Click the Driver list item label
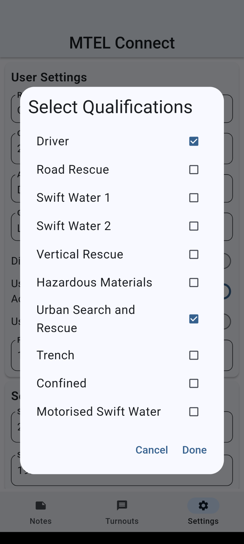Image resolution: width=244 pixels, height=544 pixels. click(53, 141)
